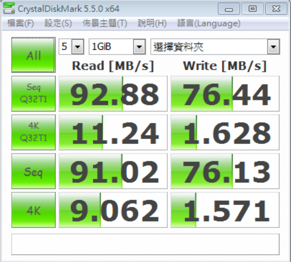Click the 9.062 4K read result
The height and width of the screenshot is (262, 291).
113,210
